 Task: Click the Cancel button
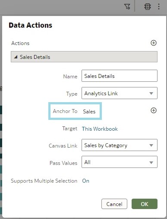114,204
